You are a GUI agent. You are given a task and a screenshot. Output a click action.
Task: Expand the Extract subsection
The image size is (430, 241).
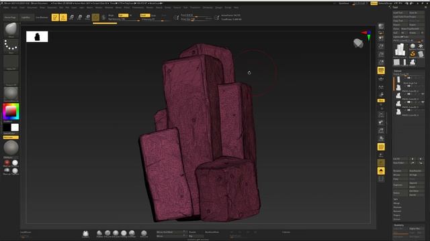(x=397, y=219)
